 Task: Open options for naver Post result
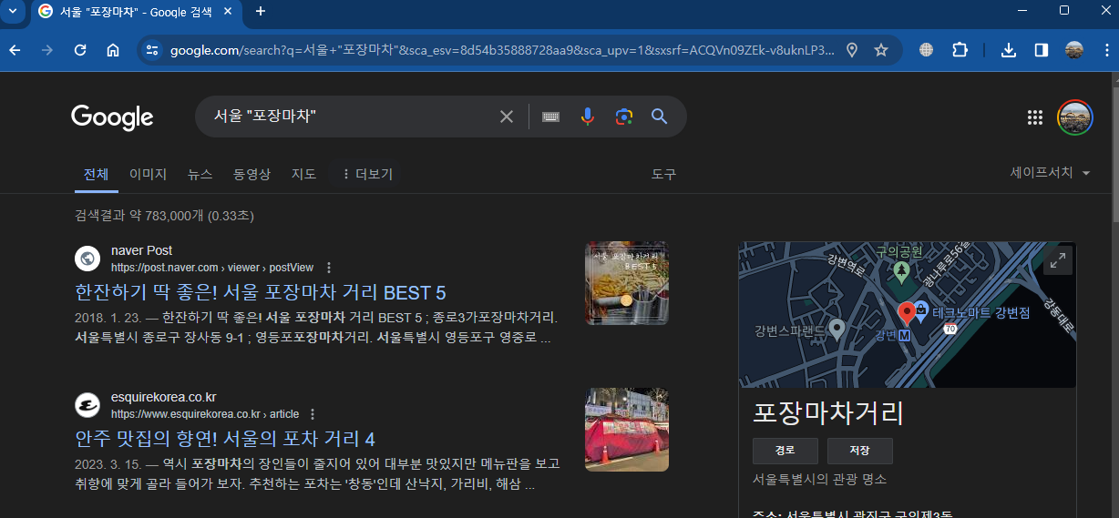(x=329, y=268)
